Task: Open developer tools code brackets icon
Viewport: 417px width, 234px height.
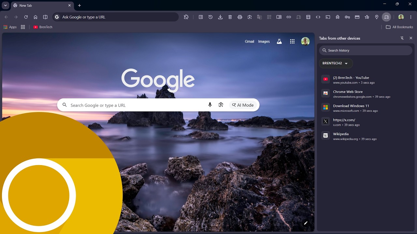Action: click(x=318, y=17)
